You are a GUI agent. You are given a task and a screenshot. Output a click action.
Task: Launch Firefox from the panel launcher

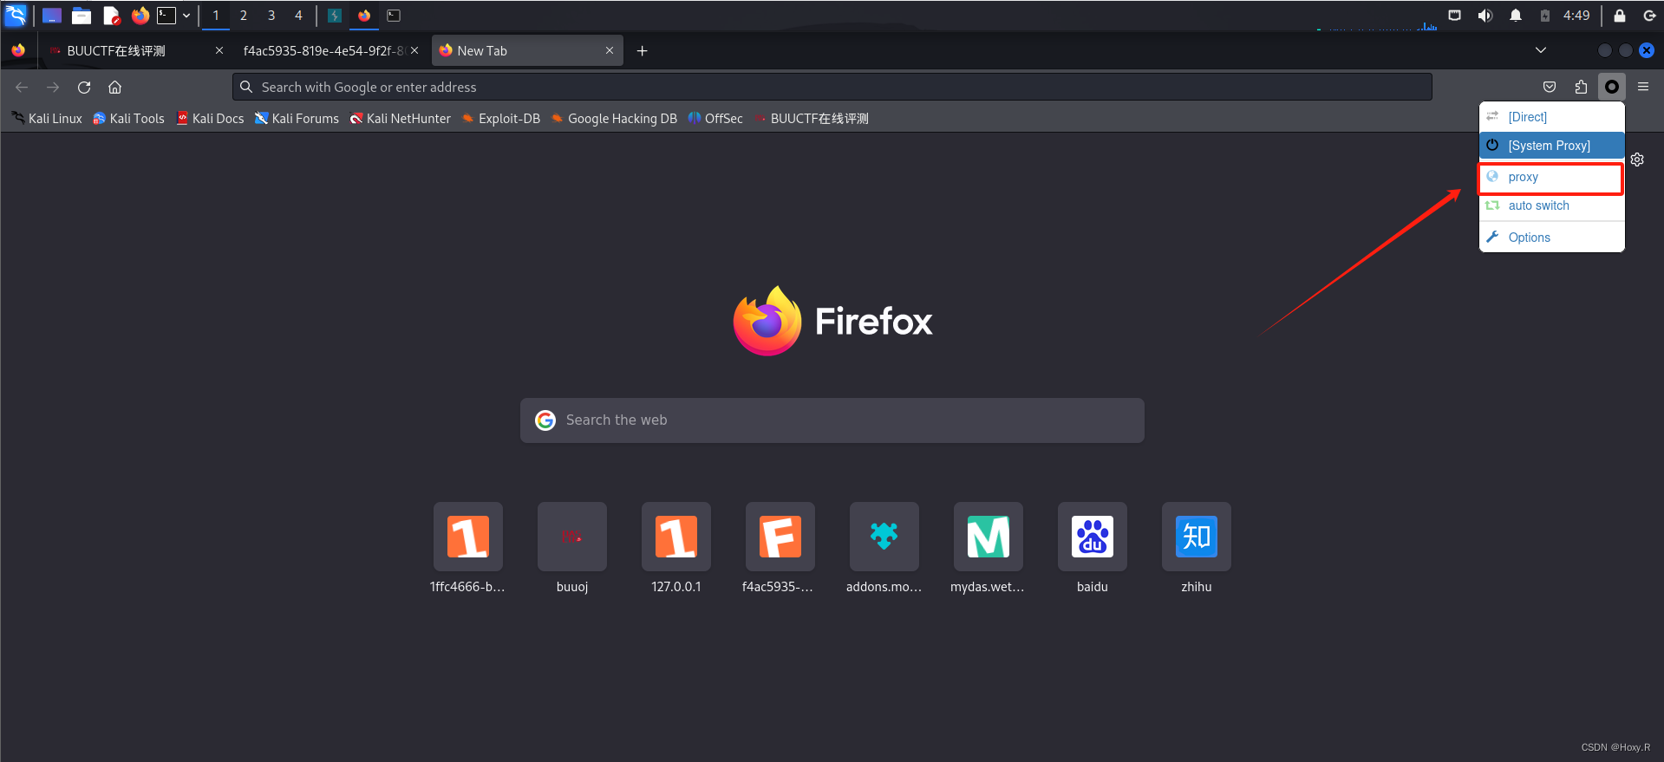[140, 16]
